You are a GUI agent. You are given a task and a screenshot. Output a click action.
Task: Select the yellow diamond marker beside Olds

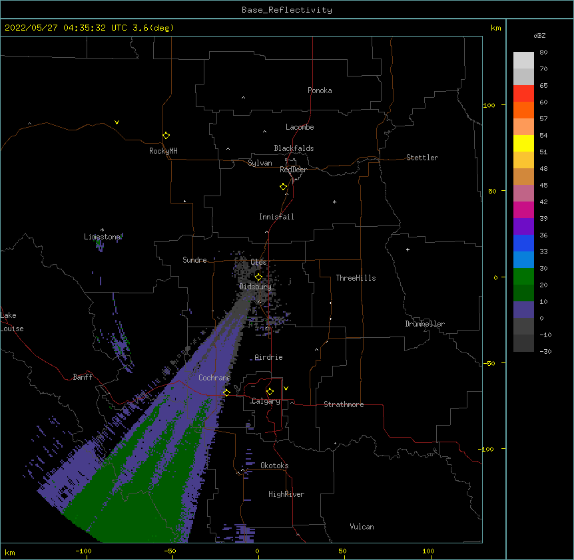coord(259,277)
